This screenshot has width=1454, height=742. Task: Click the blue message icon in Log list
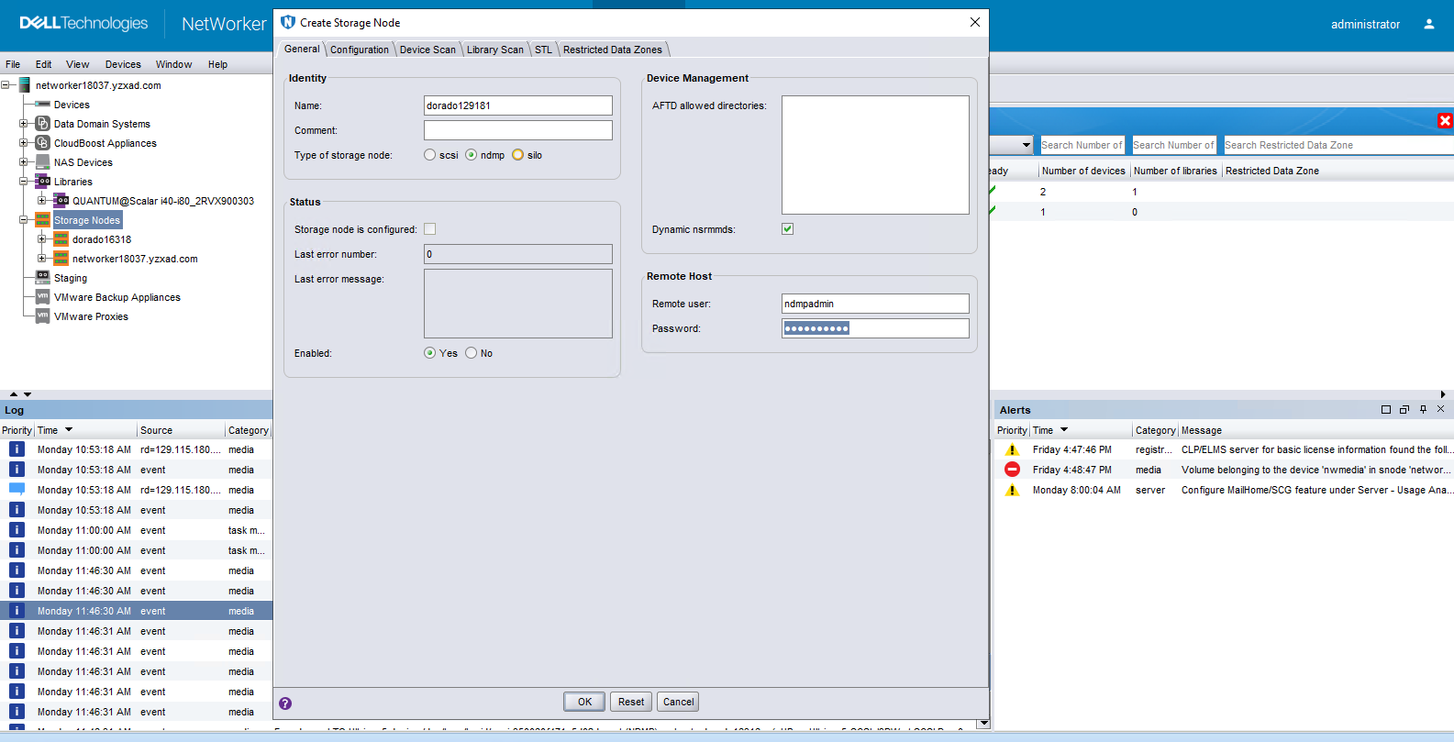click(17, 490)
